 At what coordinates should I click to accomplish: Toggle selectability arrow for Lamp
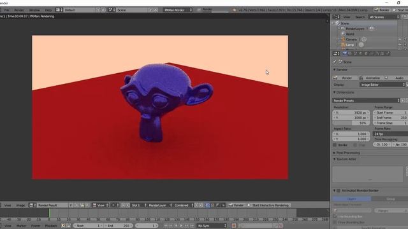coord(405,45)
